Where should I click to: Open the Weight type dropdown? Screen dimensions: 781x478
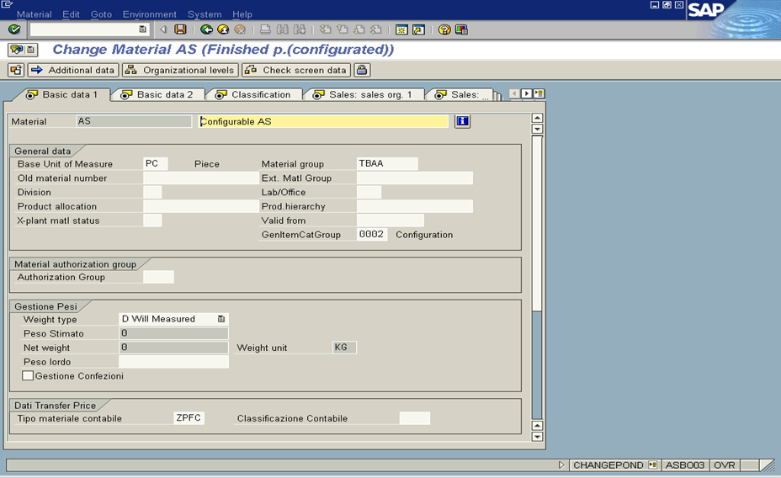pyautogui.click(x=221, y=319)
